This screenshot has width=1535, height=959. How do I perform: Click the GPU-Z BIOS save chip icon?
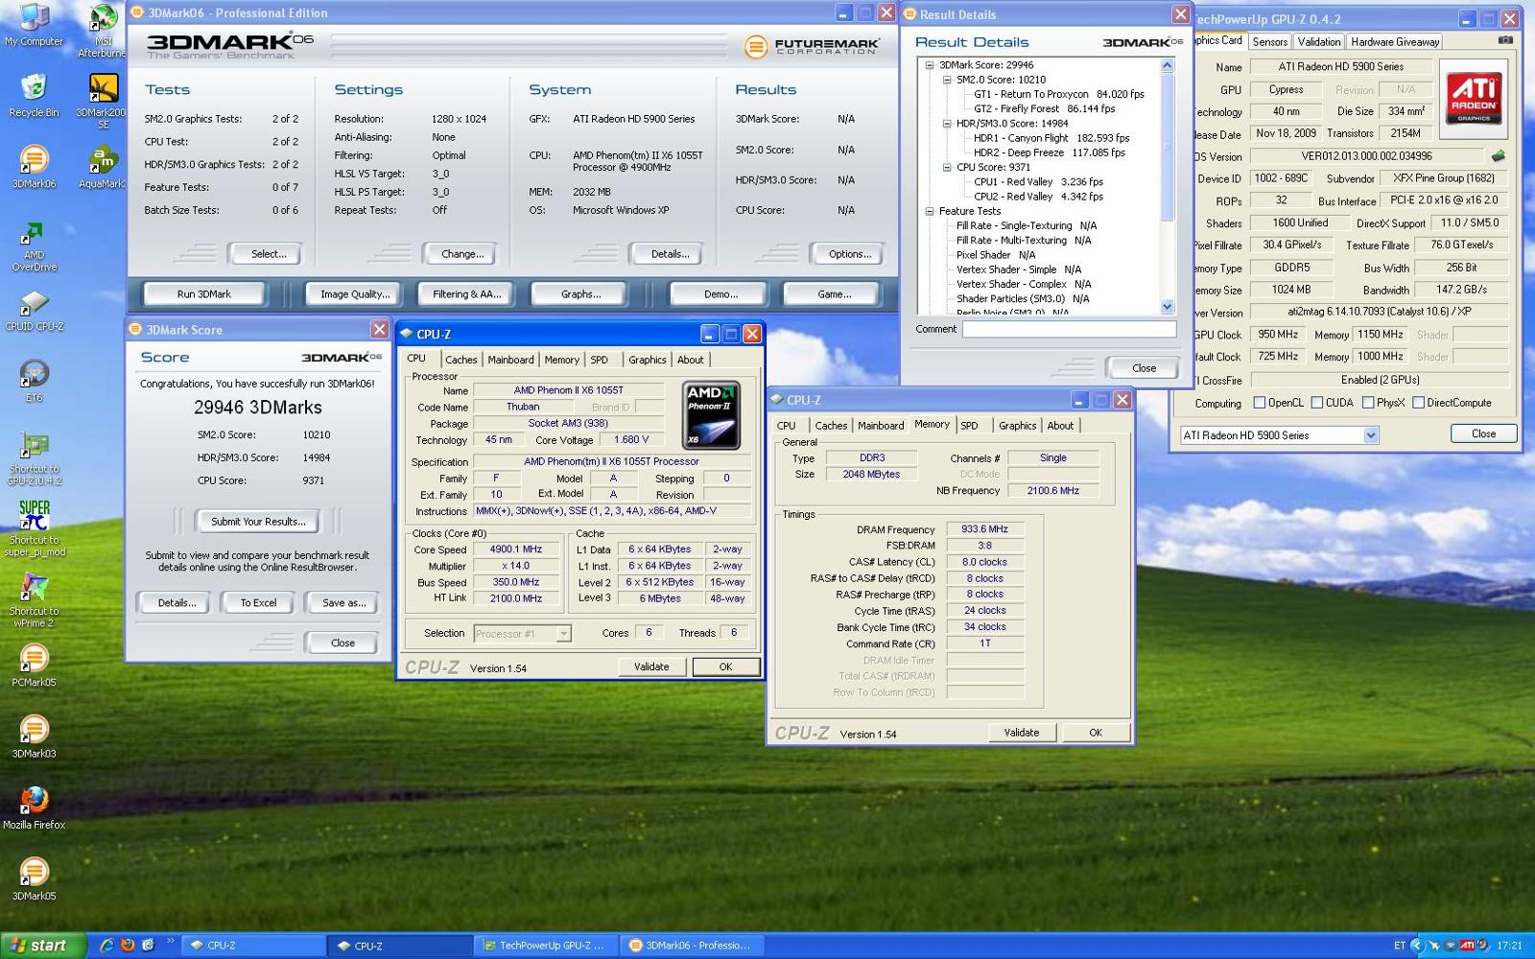1498,155
